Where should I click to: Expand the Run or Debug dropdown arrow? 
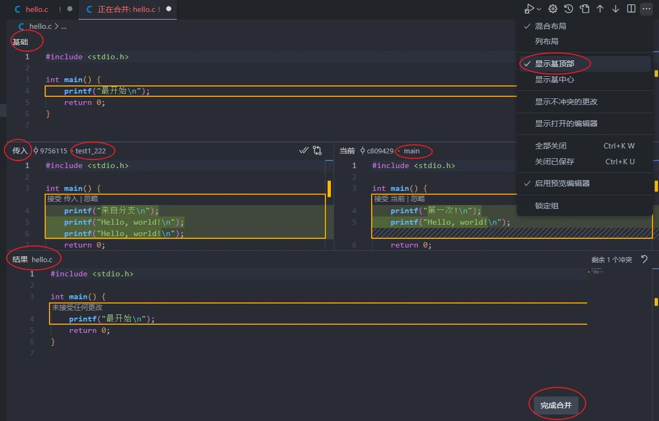point(539,9)
